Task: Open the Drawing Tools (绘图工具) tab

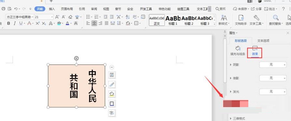Action: pyautogui.click(x=183, y=9)
